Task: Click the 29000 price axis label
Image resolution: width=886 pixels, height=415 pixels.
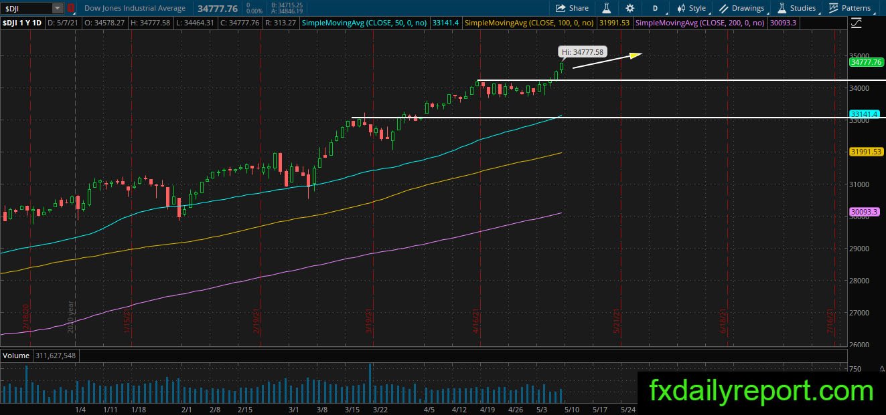Action: (x=859, y=249)
